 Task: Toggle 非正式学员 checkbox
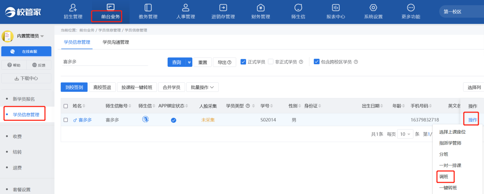pyautogui.click(x=271, y=62)
